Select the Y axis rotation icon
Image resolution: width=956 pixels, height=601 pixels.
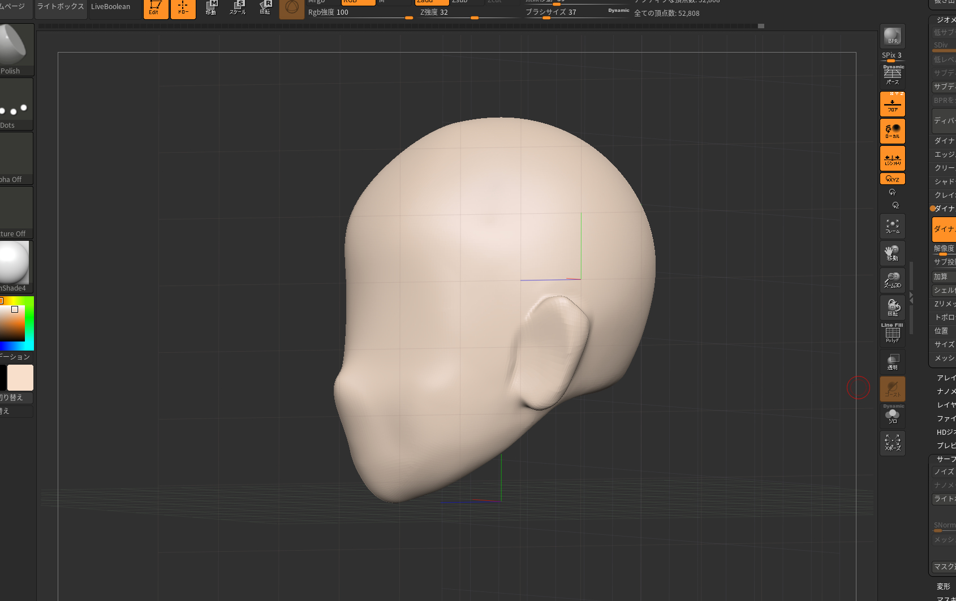click(x=892, y=192)
